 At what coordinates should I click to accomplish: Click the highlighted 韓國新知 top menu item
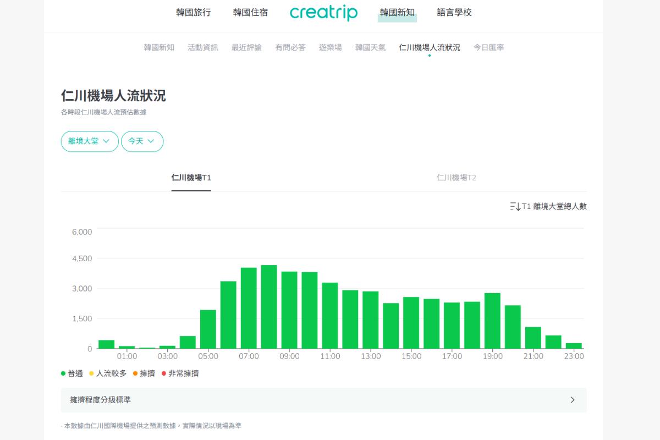[397, 12]
